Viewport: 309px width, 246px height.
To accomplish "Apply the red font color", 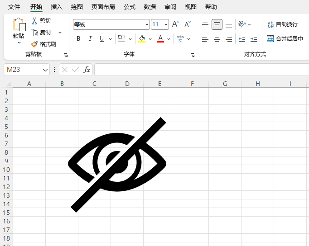I will point(160,39).
